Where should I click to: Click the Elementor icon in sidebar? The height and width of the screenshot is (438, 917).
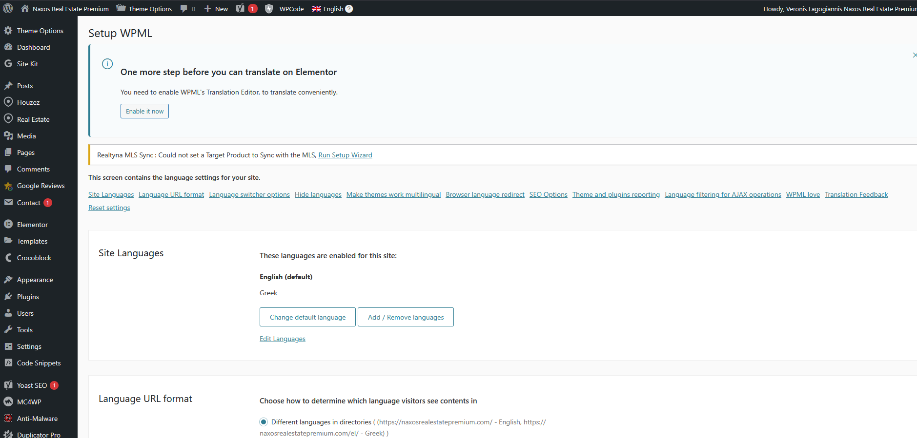(8, 224)
